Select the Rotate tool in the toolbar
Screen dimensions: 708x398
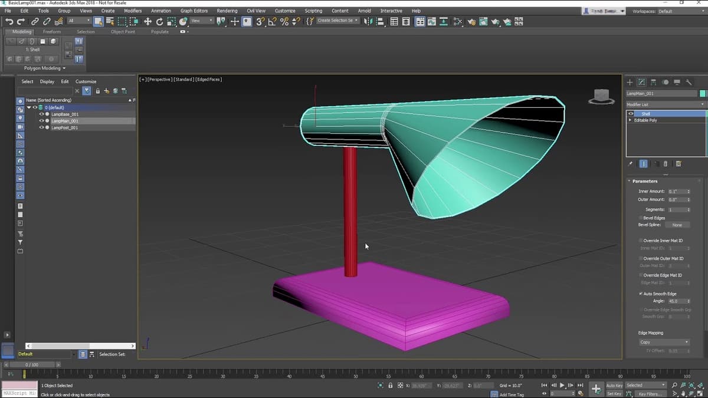(x=159, y=21)
